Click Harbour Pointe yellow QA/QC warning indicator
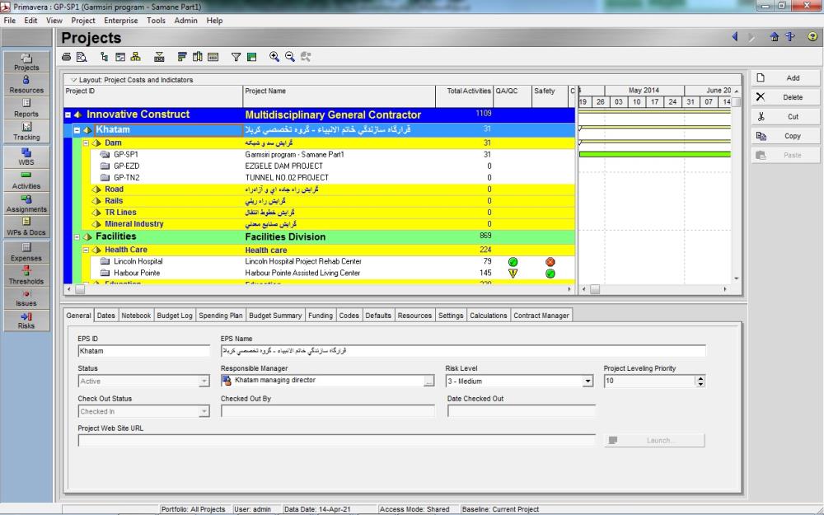The width and height of the screenshot is (824, 515). click(513, 274)
